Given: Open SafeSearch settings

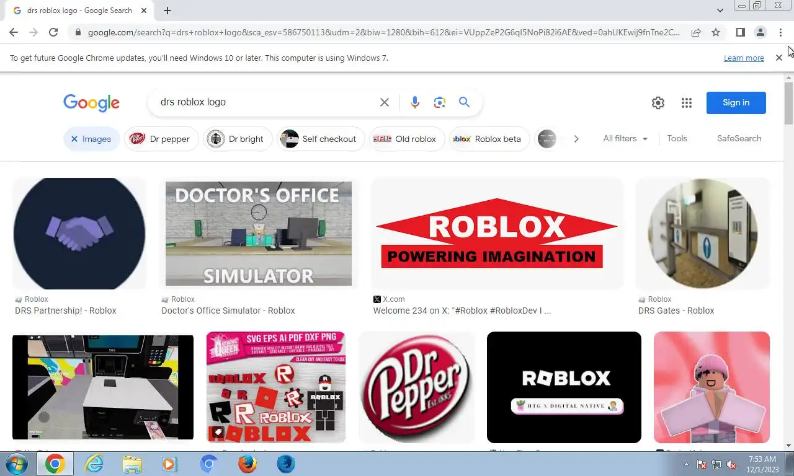Looking at the screenshot, I should point(739,139).
